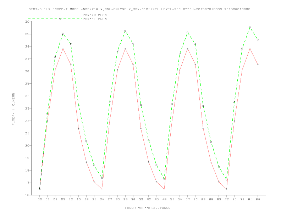Click y-axis tick label 16
Screen dimensions: 281x217
click(x=27, y=195)
